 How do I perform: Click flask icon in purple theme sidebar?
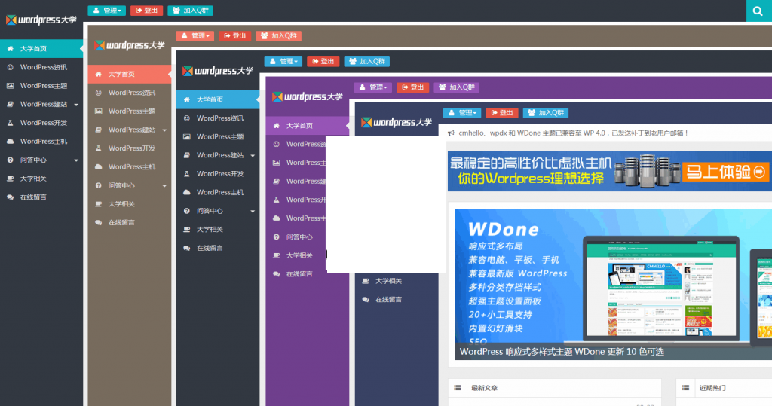click(x=276, y=200)
